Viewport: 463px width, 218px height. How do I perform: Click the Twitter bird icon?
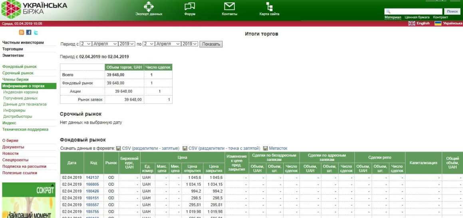(x=36, y=32)
